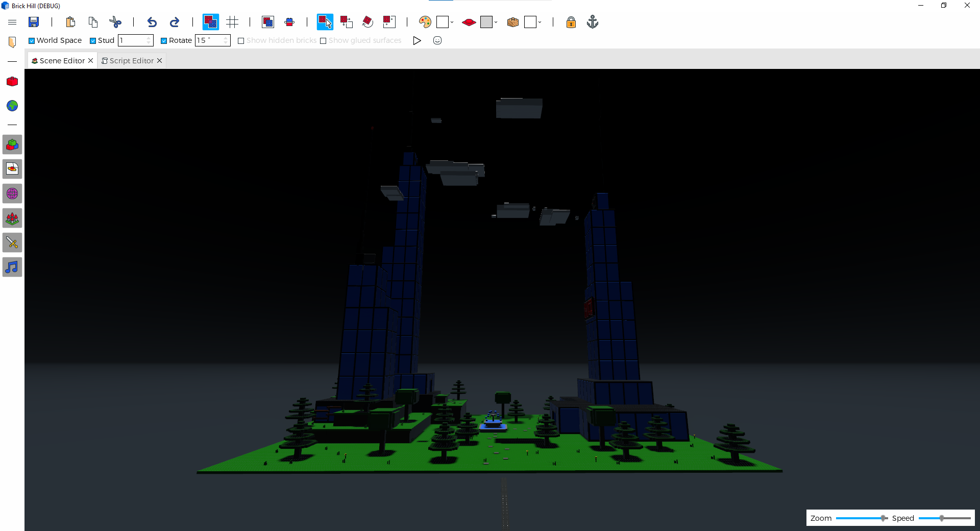Click the Paste clipboard icon
Screen dimensions: 980x531
70,22
